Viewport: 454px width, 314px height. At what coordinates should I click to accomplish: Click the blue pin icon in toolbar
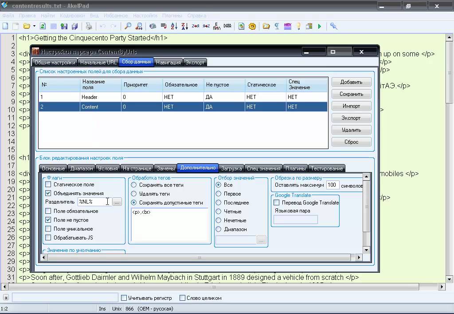point(333,26)
